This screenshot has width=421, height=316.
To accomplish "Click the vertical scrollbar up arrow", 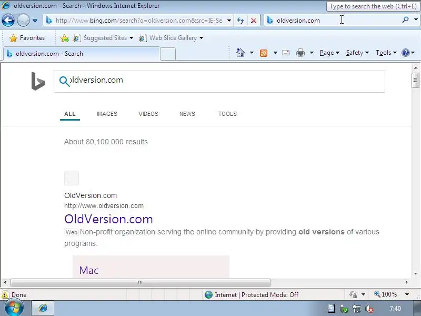I will click(x=416, y=68).
